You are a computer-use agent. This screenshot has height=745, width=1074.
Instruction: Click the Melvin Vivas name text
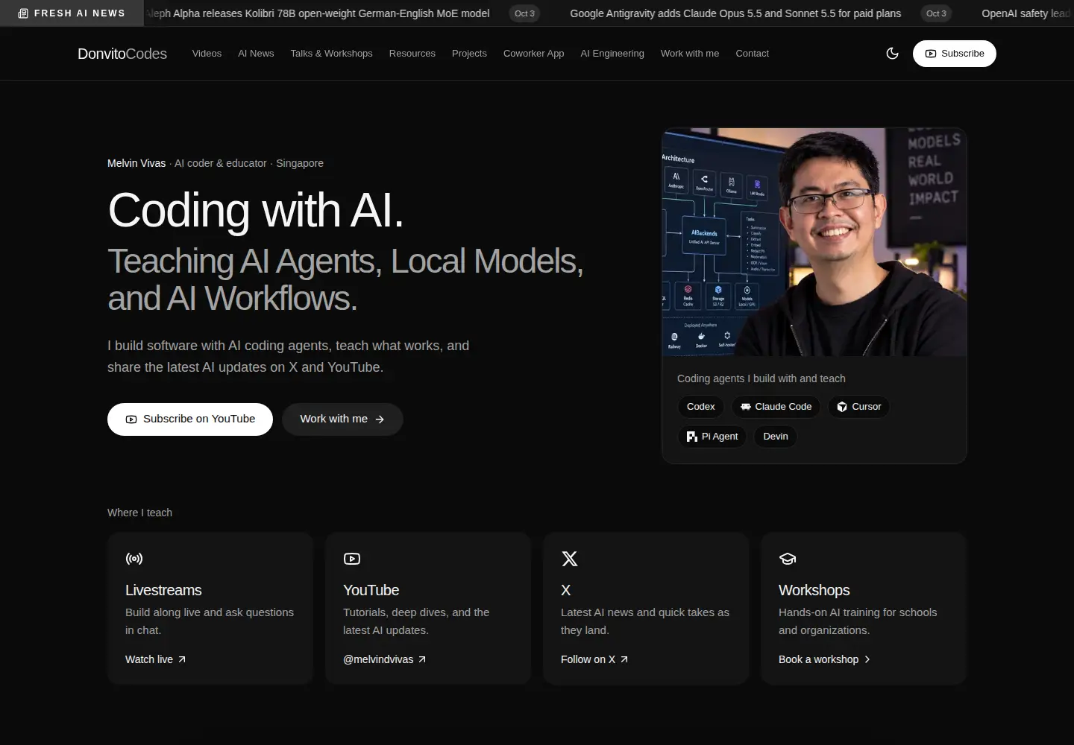click(x=136, y=163)
